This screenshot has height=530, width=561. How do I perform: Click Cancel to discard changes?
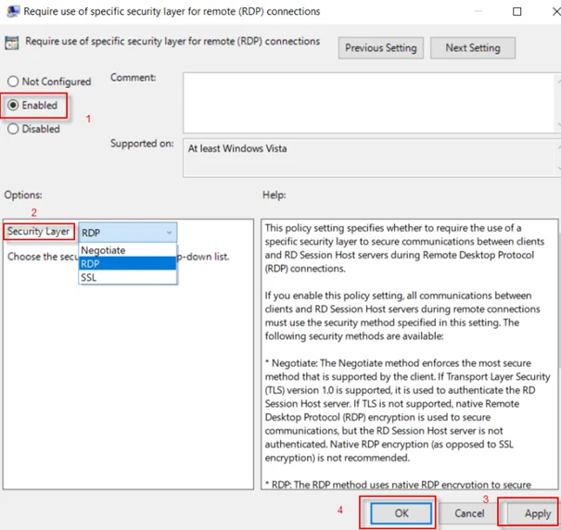pyautogui.click(x=469, y=512)
